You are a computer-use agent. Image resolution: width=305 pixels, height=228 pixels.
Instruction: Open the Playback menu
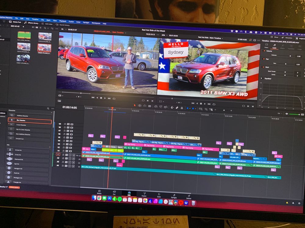[x=63, y=21]
